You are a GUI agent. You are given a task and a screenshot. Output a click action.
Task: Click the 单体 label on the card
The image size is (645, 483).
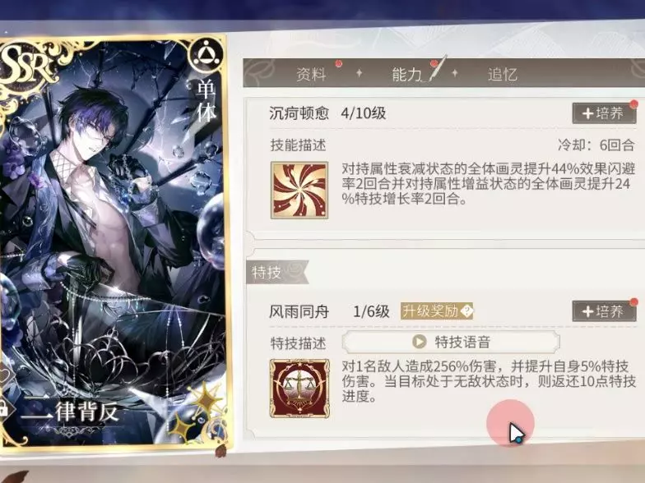pyautogui.click(x=206, y=101)
